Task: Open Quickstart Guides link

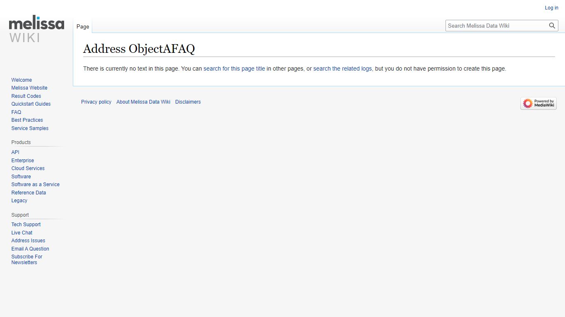Action: (x=31, y=104)
